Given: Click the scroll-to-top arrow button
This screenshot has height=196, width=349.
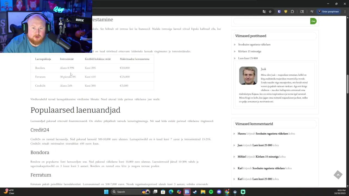Looking at the screenshot, I should click(x=338, y=175).
